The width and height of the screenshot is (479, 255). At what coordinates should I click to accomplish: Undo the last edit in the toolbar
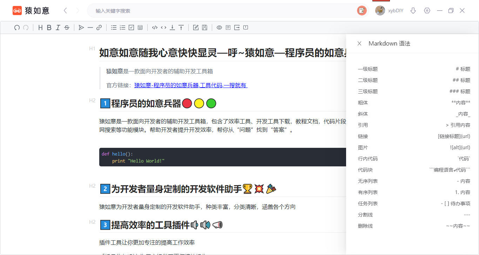click(x=17, y=28)
